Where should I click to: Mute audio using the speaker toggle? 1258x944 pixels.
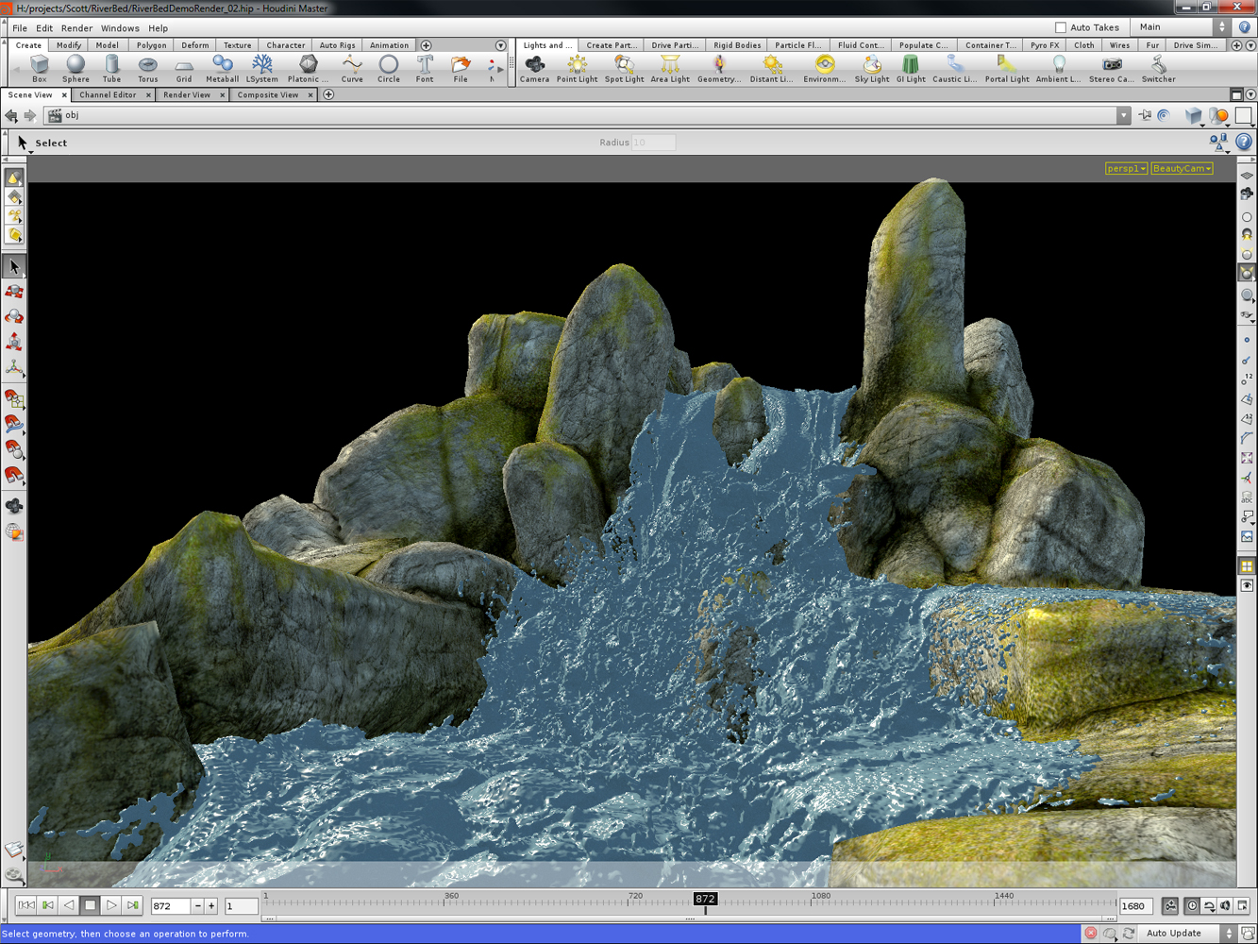(1225, 905)
